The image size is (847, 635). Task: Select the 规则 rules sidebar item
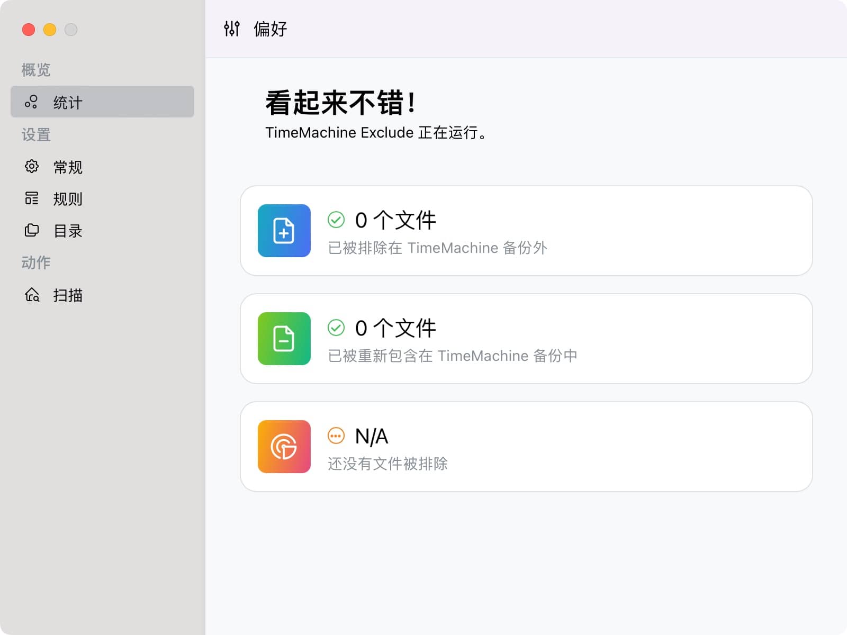tap(102, 198)
